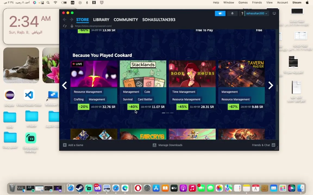Click the Add a Game plus icon
The image size is (313, 195).
pyautogui.click(x=65, y=145)
